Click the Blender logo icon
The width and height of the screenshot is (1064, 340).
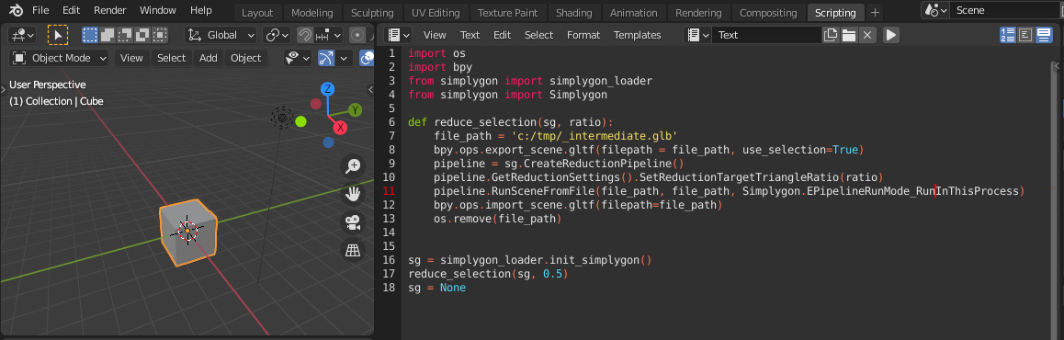17,11
